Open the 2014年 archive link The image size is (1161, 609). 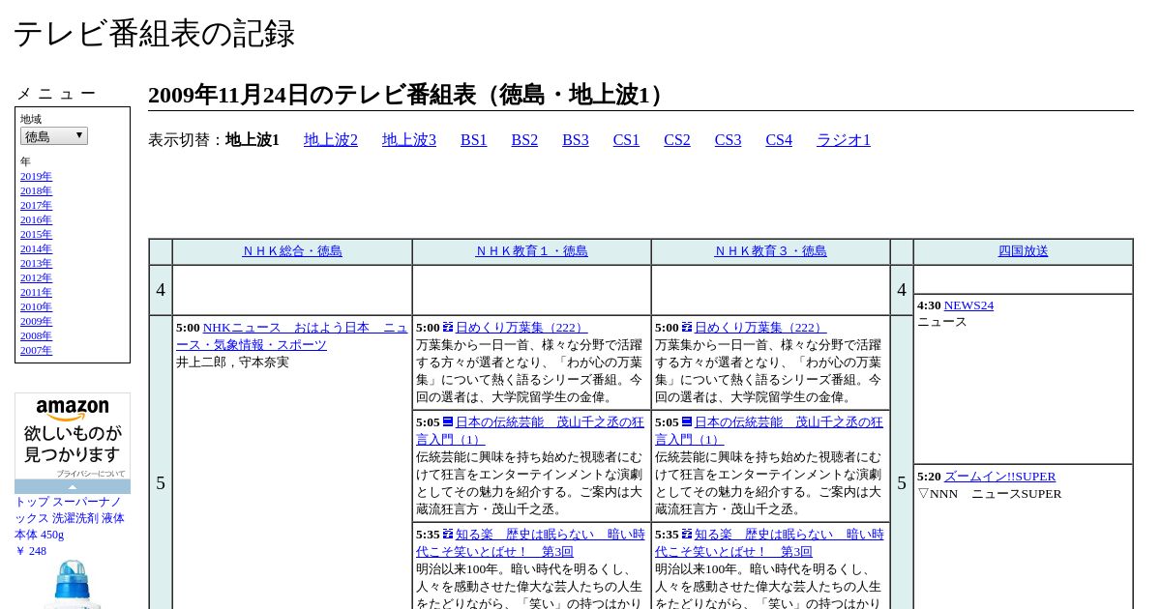[36, 248]
